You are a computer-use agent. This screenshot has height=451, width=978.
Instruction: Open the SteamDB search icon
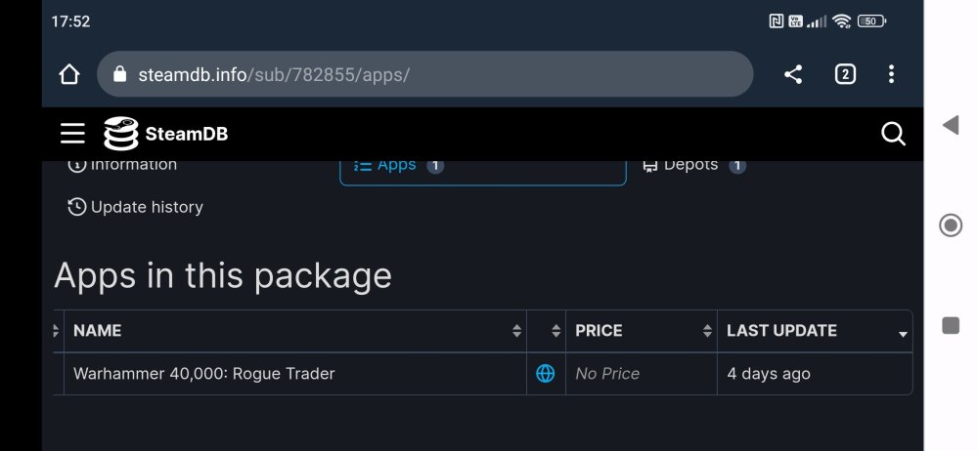point(893,134)
